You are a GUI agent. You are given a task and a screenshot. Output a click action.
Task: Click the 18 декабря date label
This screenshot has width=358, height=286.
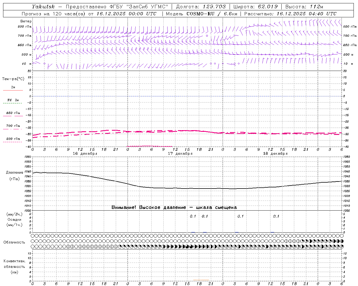click(x=275, y=154)
